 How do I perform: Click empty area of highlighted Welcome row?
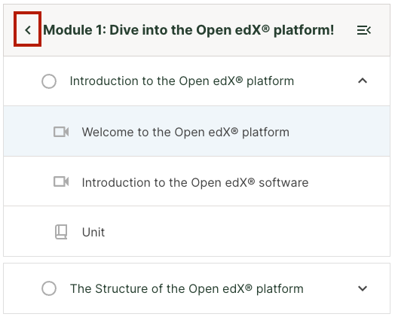click(338, 131)
